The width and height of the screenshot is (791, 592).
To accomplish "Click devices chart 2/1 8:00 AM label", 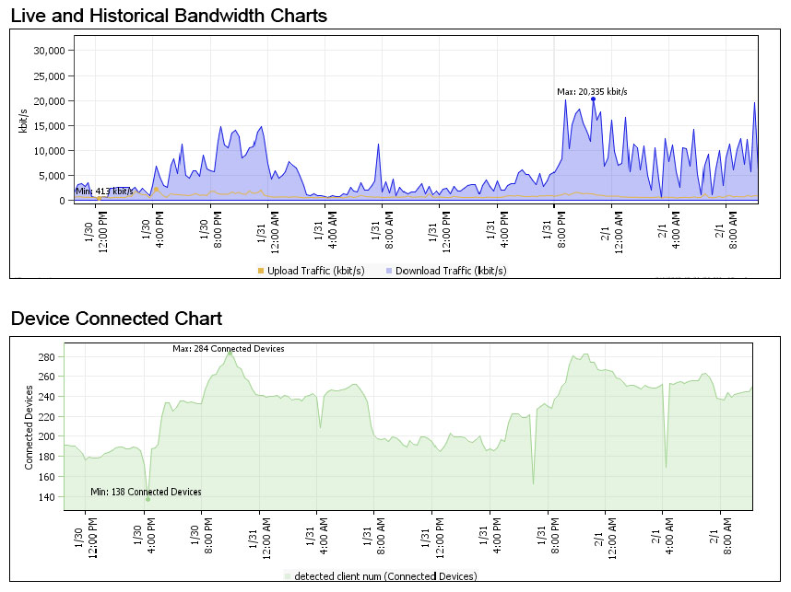I will pos(720,536).
